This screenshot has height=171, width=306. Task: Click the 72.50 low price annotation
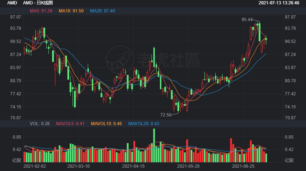coord(166,115)
